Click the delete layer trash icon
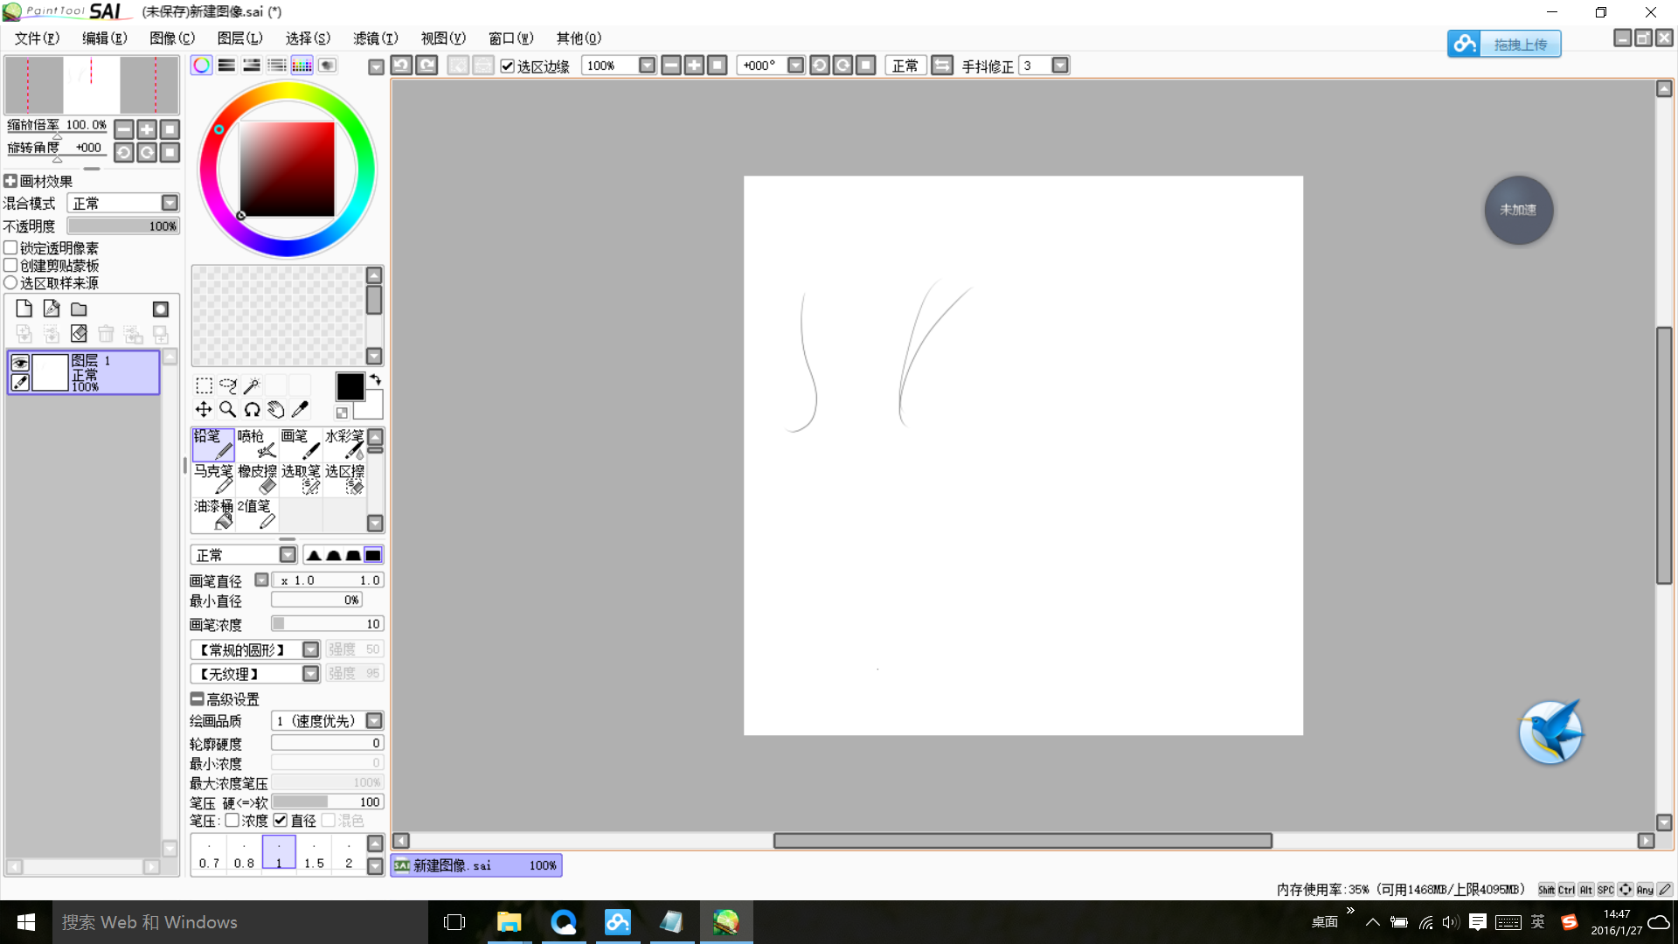The height and width of the screenshot is (944, 1678). click(106, 333)
